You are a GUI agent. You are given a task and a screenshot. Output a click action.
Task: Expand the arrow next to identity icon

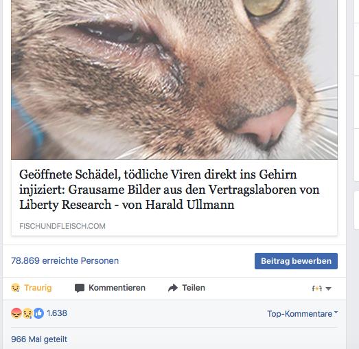[x=328, y=289]
